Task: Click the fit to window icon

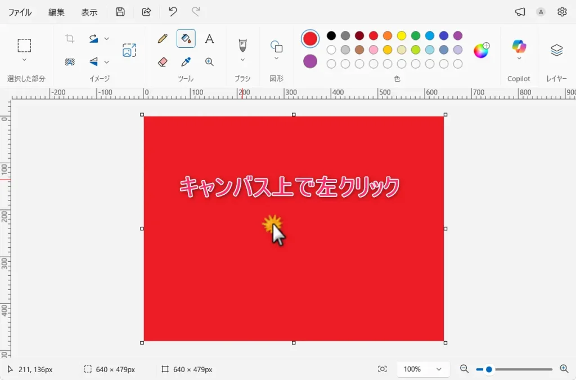Action: pyautogui.click(x=382, y=369)
